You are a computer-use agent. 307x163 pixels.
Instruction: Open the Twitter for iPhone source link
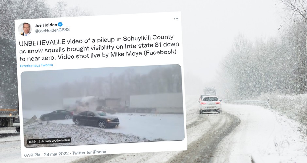[89, 152]
